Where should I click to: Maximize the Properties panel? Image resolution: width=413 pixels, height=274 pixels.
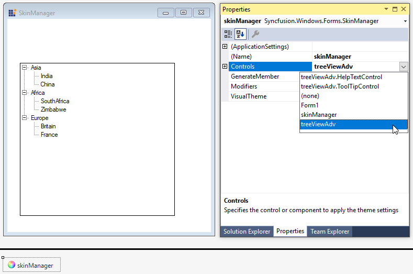point(395,9)
